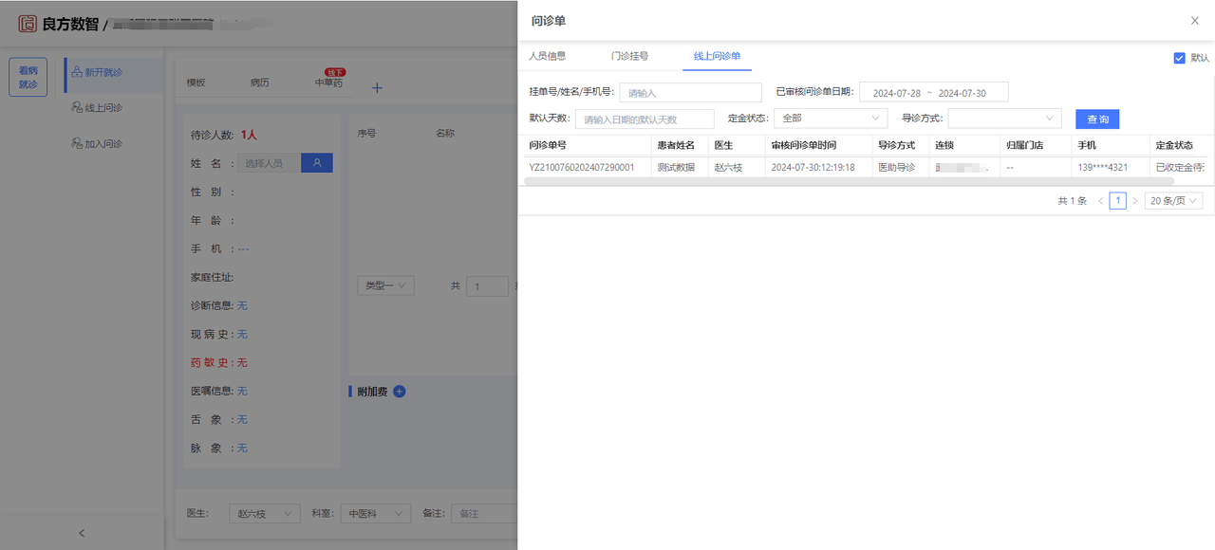Select order YZ2100760202407290001 cell
The image size is (1215, 550).
(x=582, y=167)
